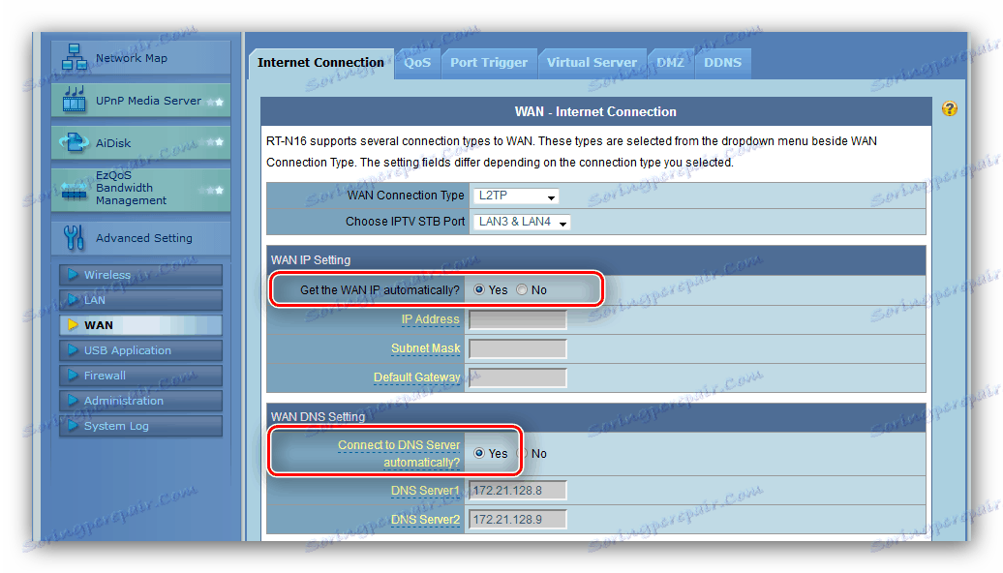Click the IP Address input field
The width and height of the screenshot is (1003, 573).
(x=518, y=319)
